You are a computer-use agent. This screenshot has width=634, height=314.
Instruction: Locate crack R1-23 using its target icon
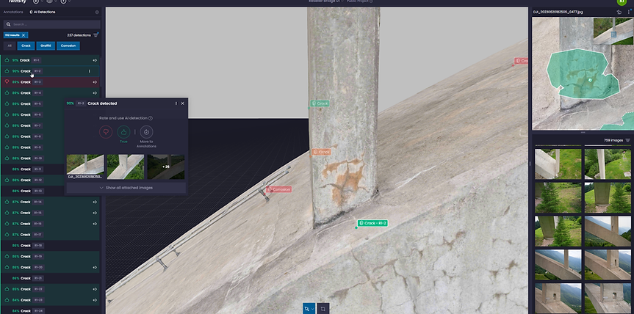pos(95,300)
